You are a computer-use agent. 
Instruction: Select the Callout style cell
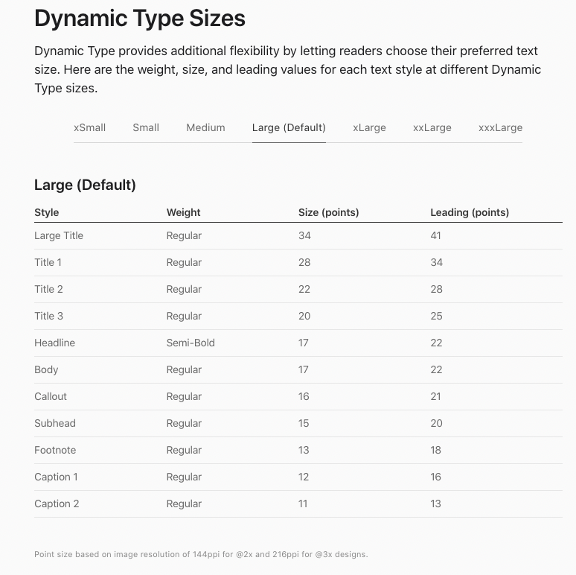coord(51,397)
